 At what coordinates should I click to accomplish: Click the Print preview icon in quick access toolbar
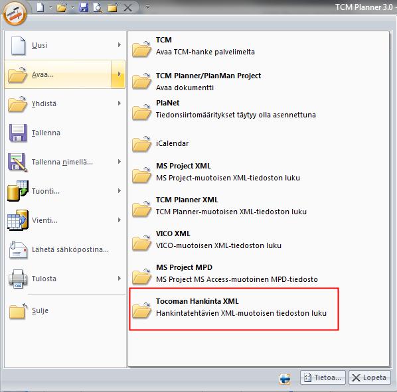[98, 7]
